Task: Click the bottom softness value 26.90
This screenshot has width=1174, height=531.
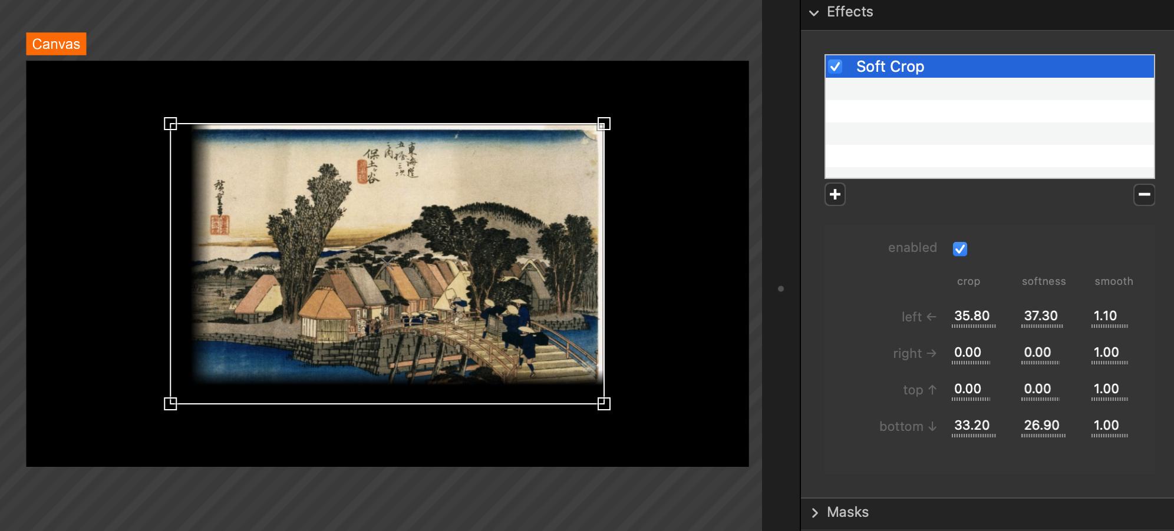Action: pyautogui.click(x=1041, y=426)
